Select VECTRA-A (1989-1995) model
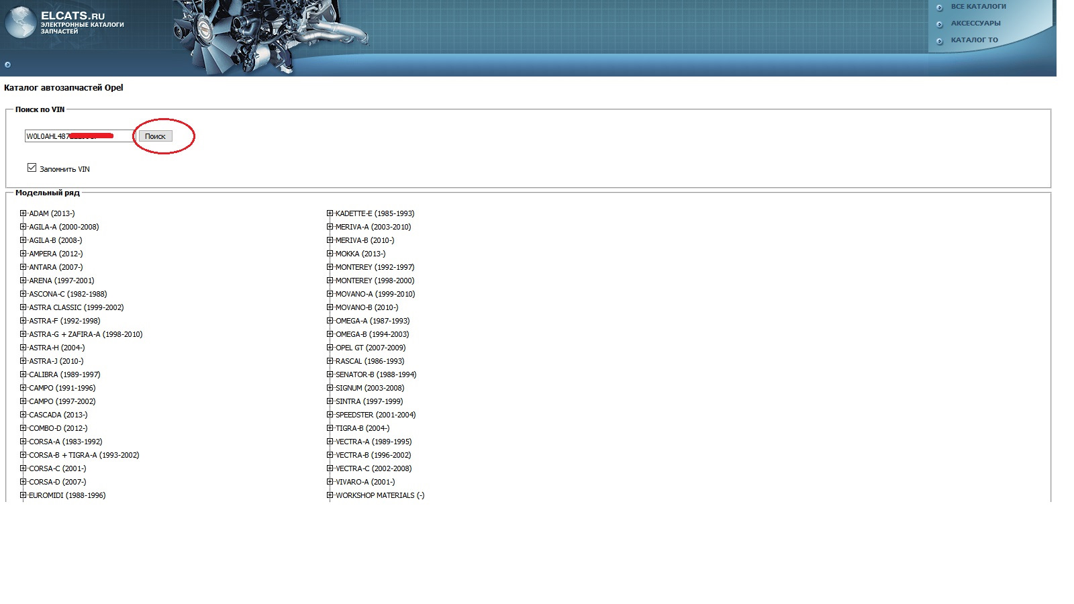 click(374, 442)
